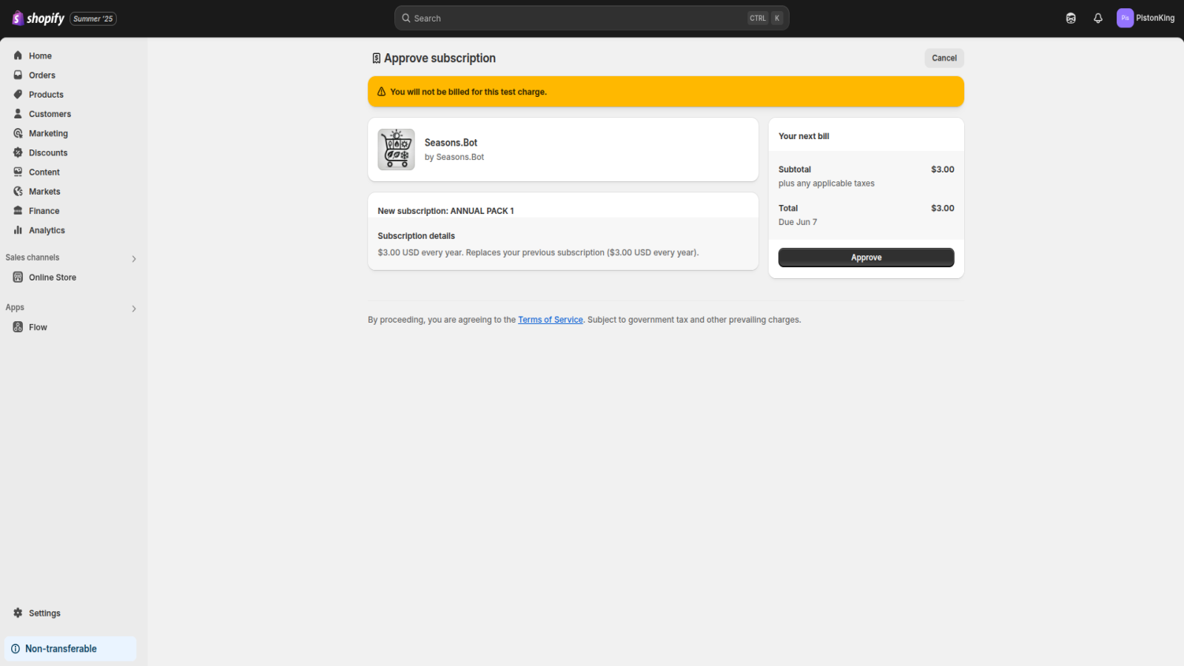Select the Orders icon
The height and width of the screenshot is (666, 1184).
click(18, 75)
